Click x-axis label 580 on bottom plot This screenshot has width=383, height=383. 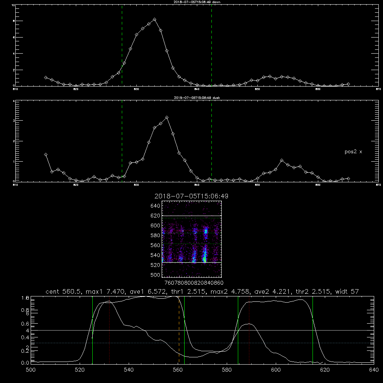point(227,370)
